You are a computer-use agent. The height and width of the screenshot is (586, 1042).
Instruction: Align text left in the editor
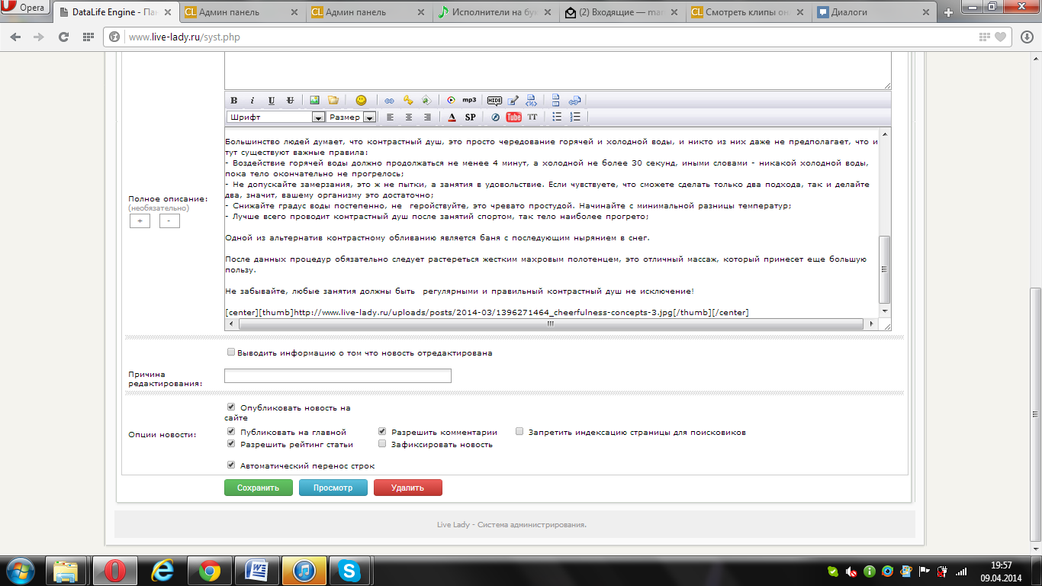pos(391,118)
